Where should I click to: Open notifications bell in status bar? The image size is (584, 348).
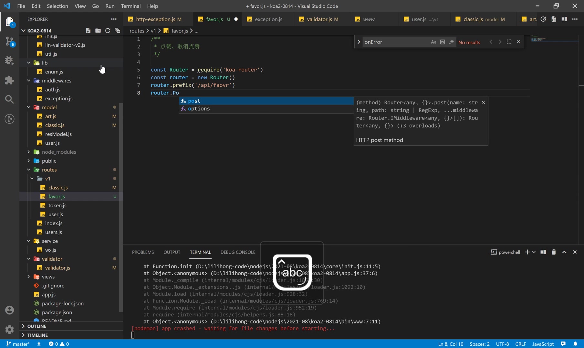575,344
